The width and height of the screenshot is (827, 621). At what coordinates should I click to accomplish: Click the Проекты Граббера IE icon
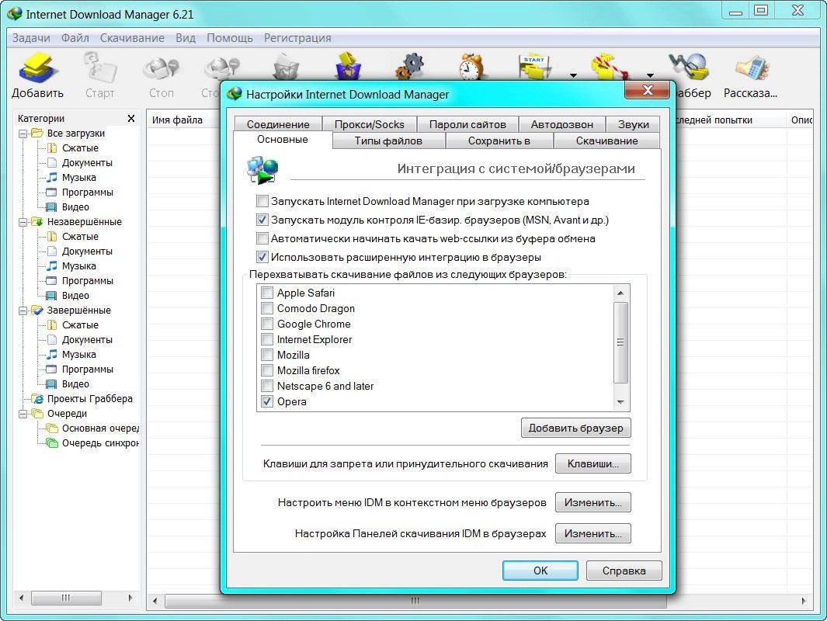point(37,398)
